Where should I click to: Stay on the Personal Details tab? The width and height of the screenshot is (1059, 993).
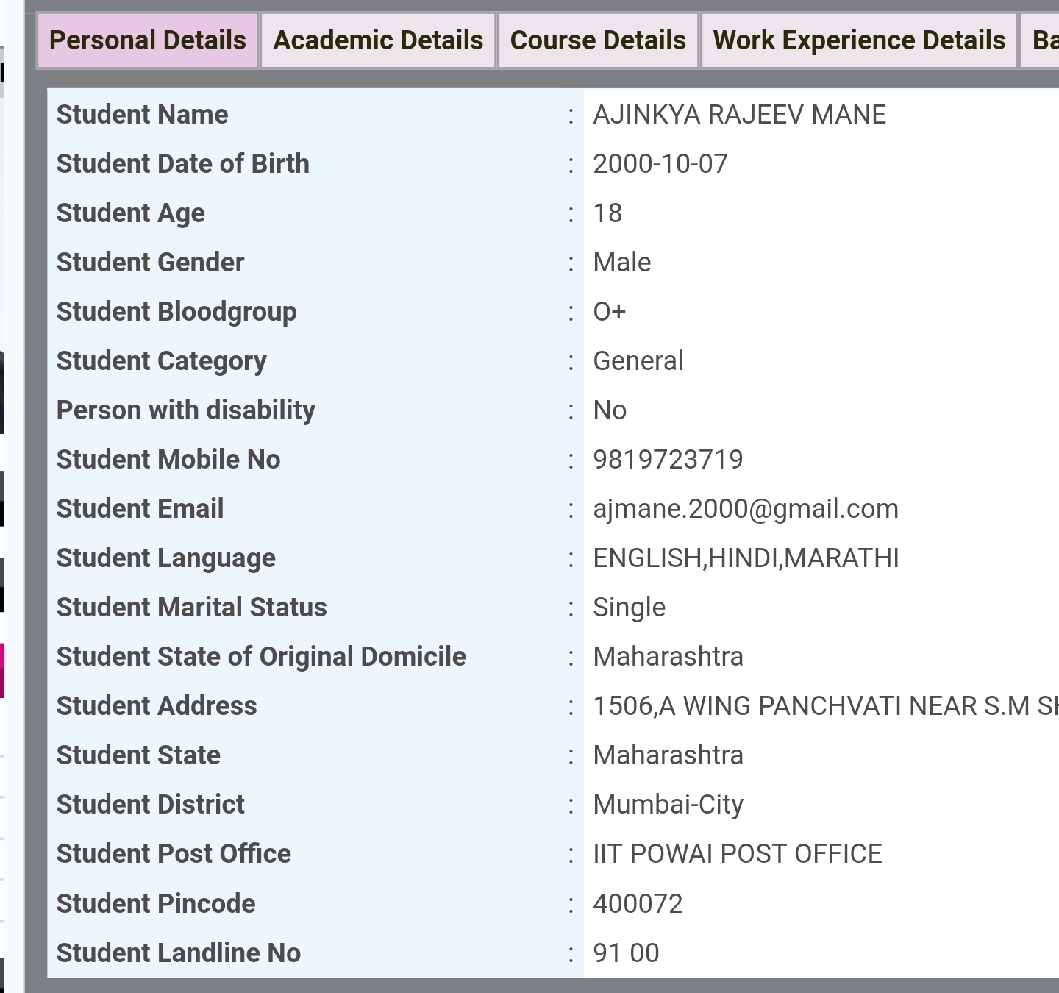tap(147, 40)
